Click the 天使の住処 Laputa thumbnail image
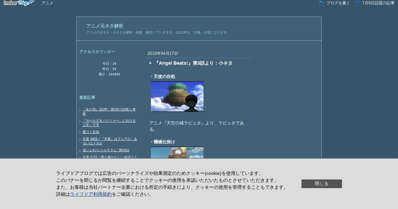This screenshot has width=398, height=209. pyautogui.click(x=177, y=97)
